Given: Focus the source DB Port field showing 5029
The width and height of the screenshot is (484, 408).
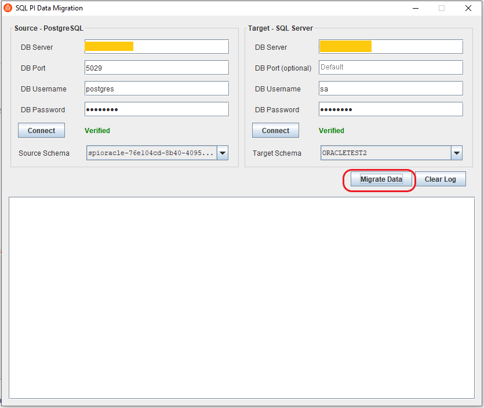Looking at the screenshot, I should (x=157, y=68).
